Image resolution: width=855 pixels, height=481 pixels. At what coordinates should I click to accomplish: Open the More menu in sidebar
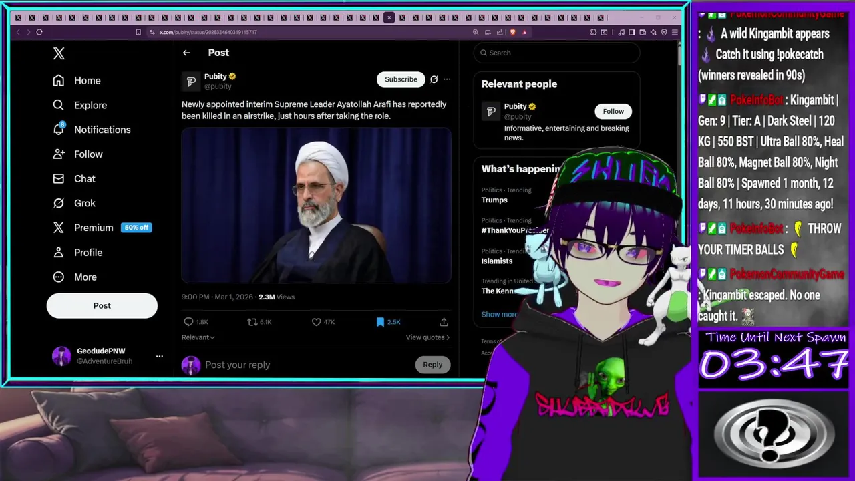(x=75, y=277)
